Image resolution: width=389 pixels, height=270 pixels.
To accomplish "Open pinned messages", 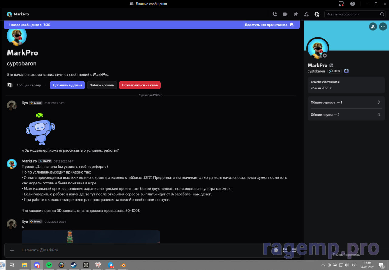I will point(296,14).
